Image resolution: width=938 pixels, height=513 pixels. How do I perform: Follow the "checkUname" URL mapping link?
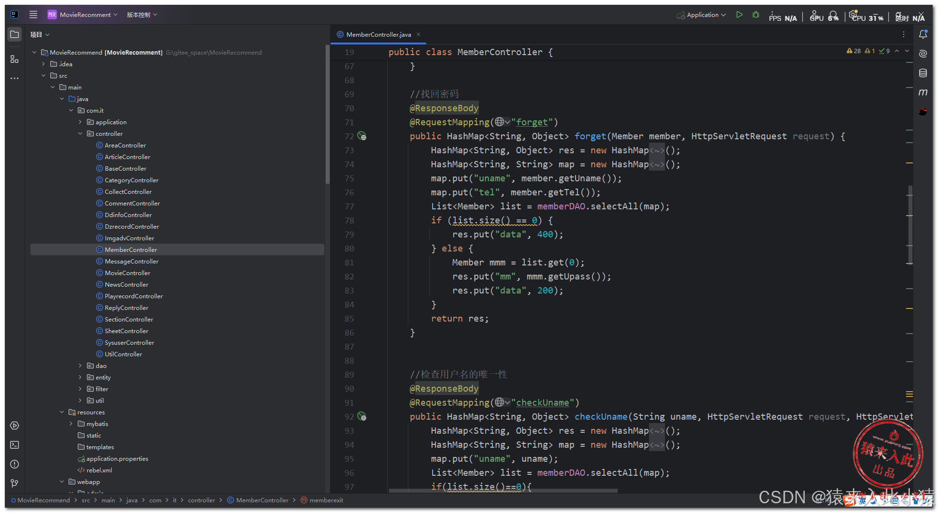pos(543,402)
